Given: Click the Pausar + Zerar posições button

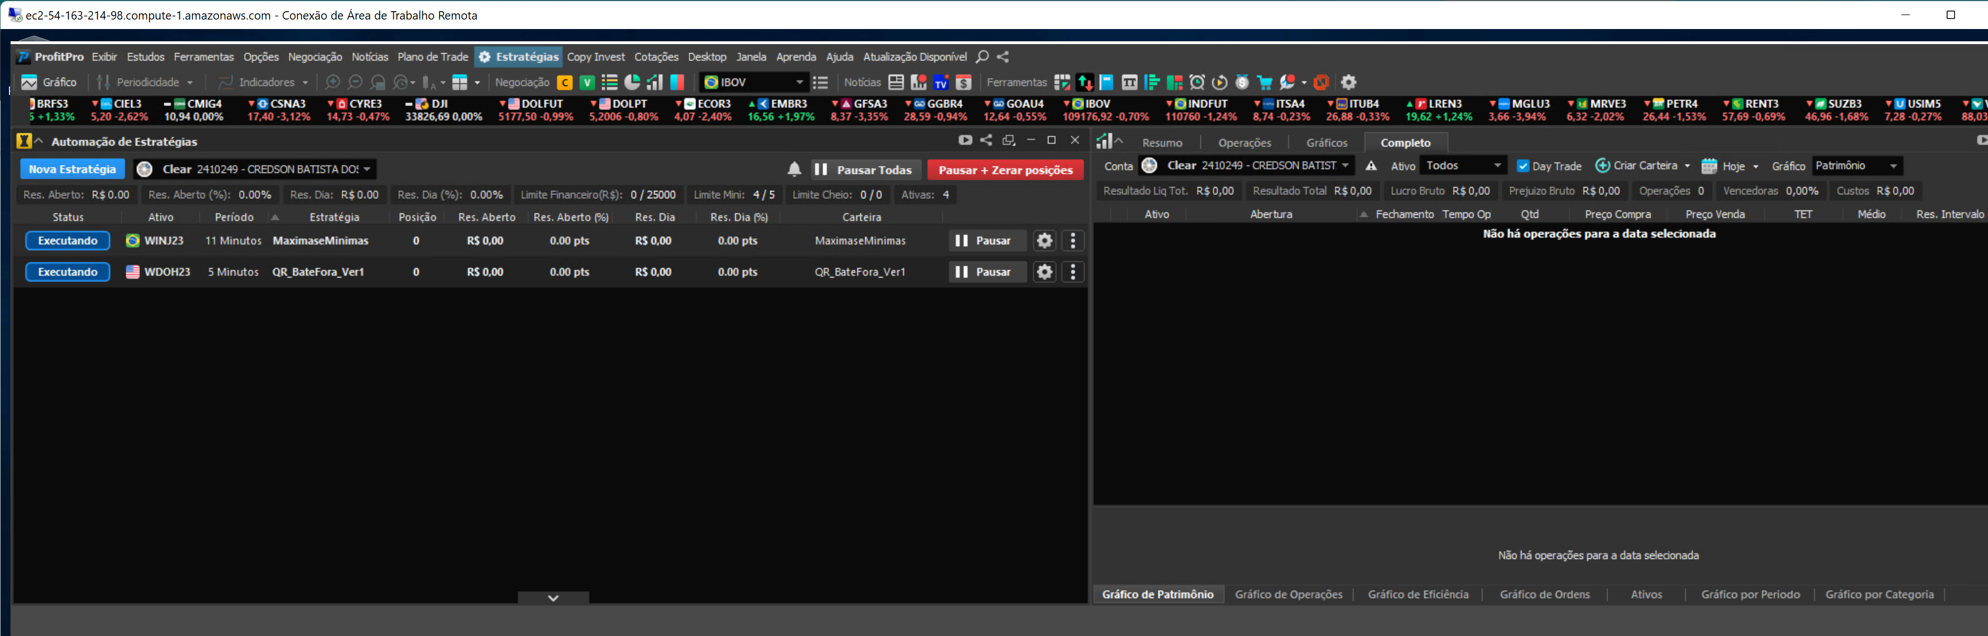Looking at the screenshot, I should [x=1005, y=170].
